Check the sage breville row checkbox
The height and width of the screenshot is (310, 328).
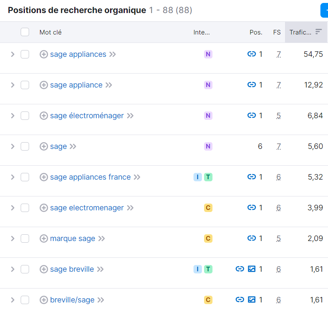pos(25,269)
